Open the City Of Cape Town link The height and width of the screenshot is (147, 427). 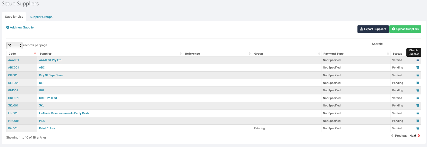[51, 75]
